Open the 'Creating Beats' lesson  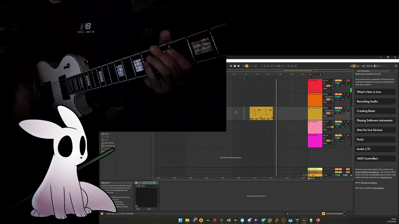point(375,111)
